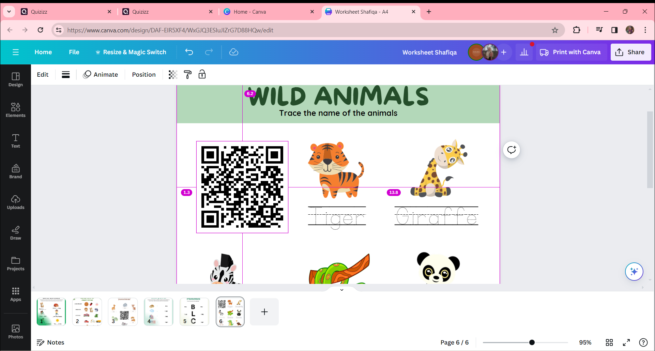Click the Canva magic assistant sparkle button
The height and width of the screenshot is (351, 655).
634,272
